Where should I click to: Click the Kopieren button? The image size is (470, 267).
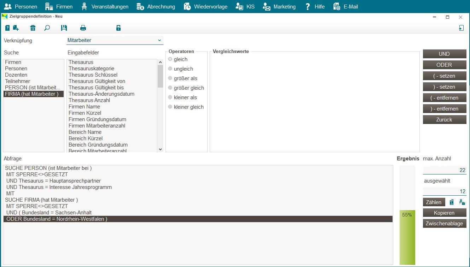(445, 213)
